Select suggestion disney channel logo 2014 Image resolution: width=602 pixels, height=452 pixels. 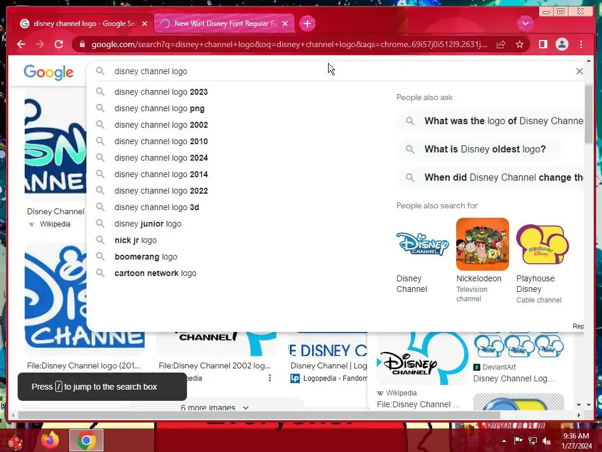[161, 174]
